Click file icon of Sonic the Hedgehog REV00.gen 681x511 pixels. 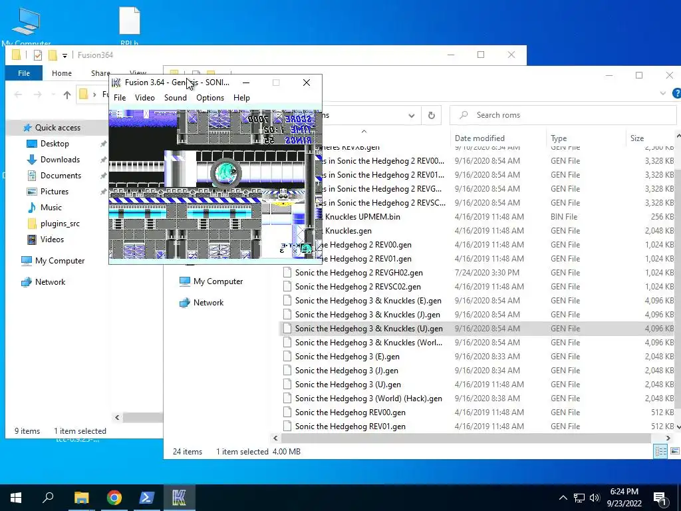click(287, 413)
